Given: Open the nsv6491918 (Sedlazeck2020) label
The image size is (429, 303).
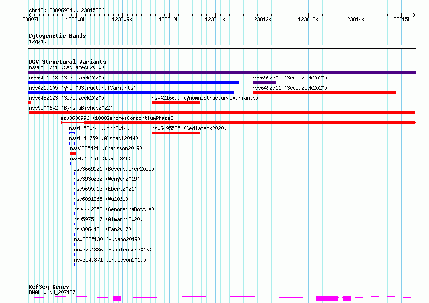Looking at the screenshot, I should coord(67,78).
